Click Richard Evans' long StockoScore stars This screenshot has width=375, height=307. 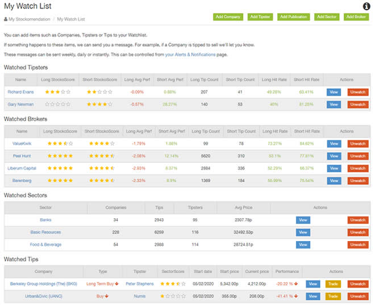click(x=58, y=92)
